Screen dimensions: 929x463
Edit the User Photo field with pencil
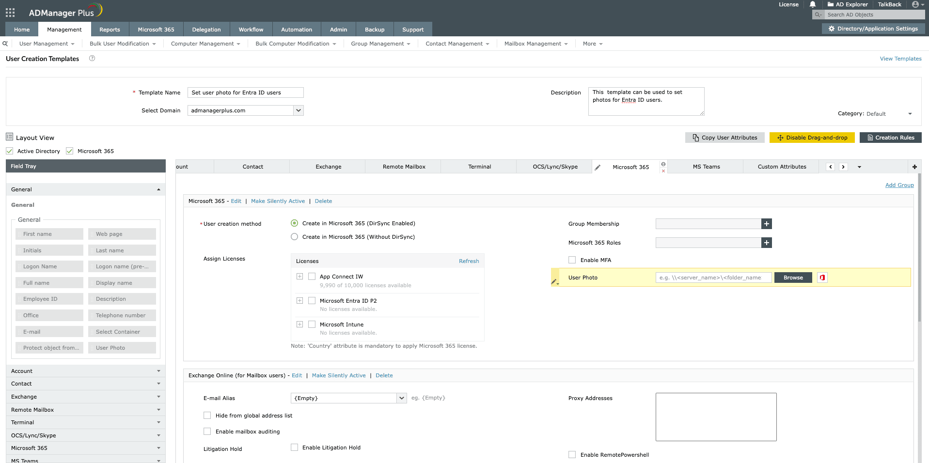point(554,281)
